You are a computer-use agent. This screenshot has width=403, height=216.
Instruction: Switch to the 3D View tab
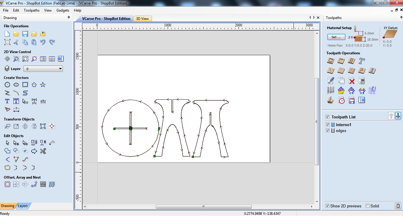coord(142,19)
